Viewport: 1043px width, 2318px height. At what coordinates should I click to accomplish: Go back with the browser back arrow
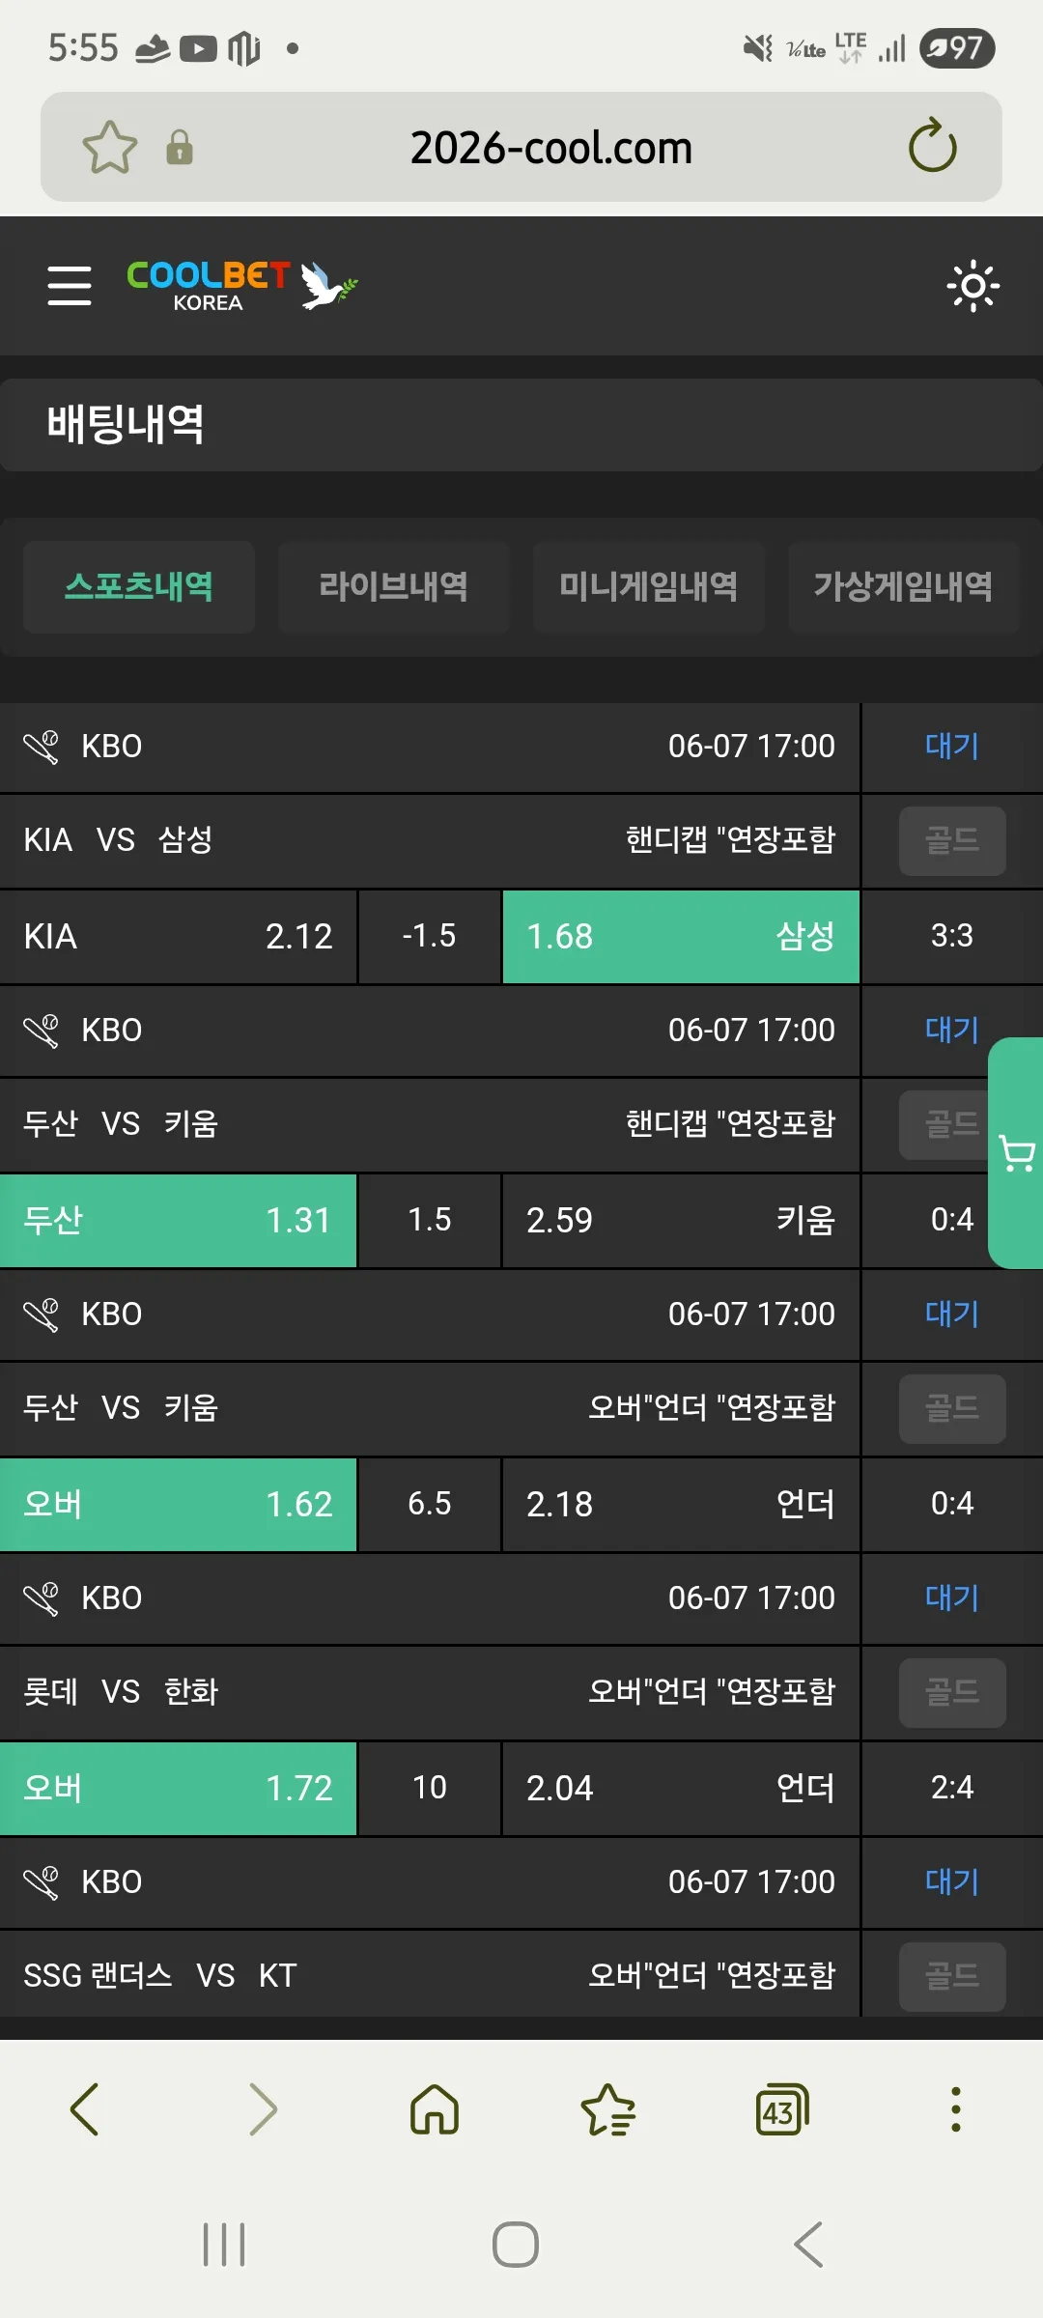point(85,2108)
